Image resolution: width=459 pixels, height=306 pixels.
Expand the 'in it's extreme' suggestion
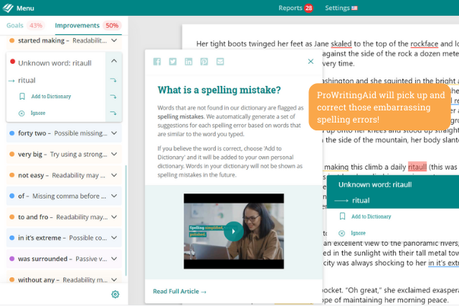coord(114,238)
